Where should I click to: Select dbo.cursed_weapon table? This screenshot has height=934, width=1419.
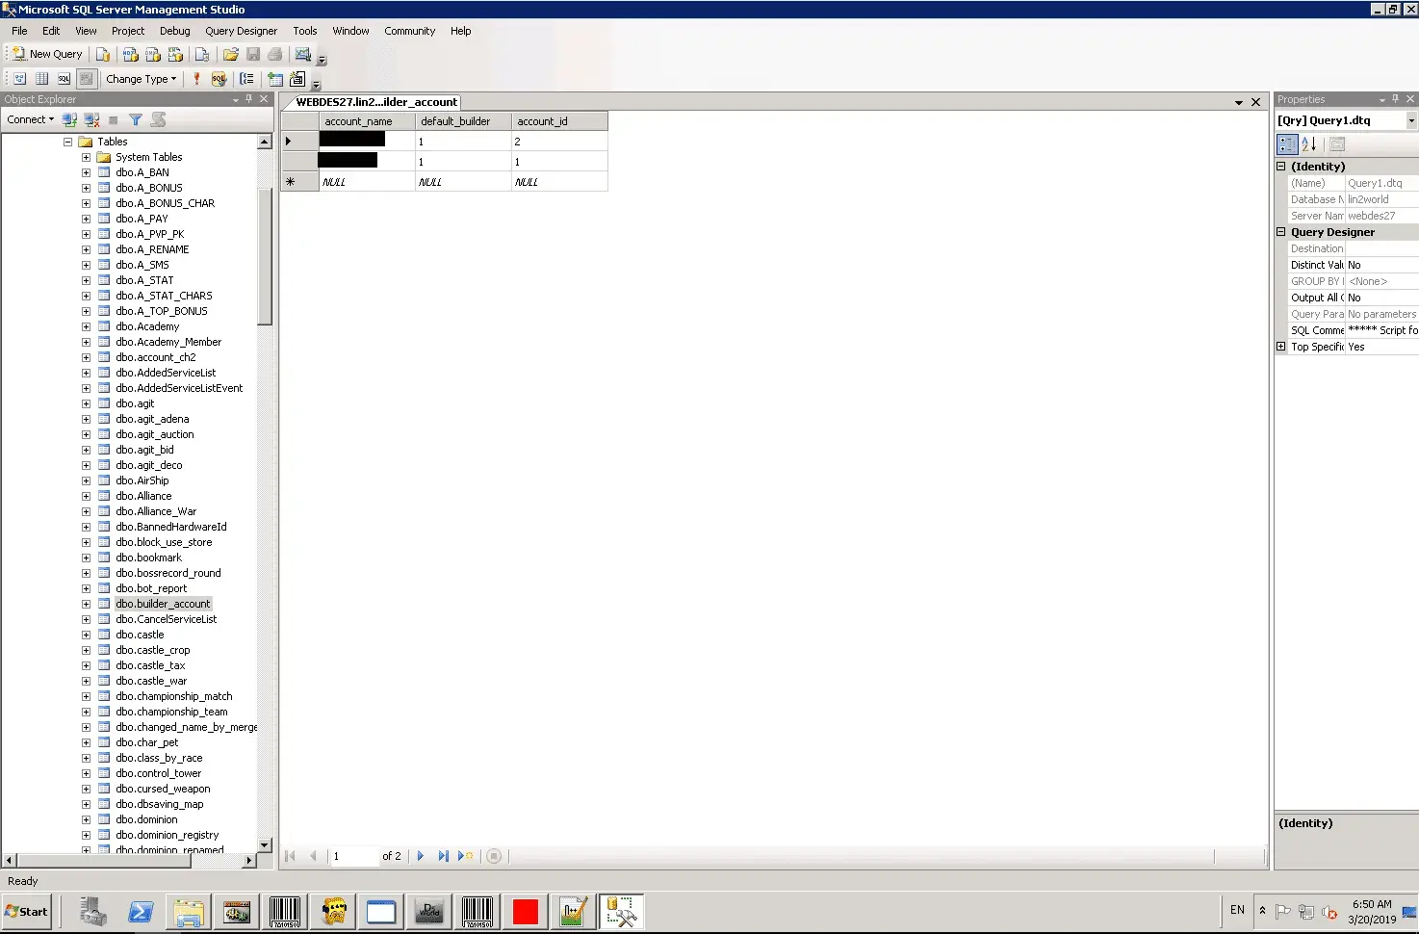[163, 789]
